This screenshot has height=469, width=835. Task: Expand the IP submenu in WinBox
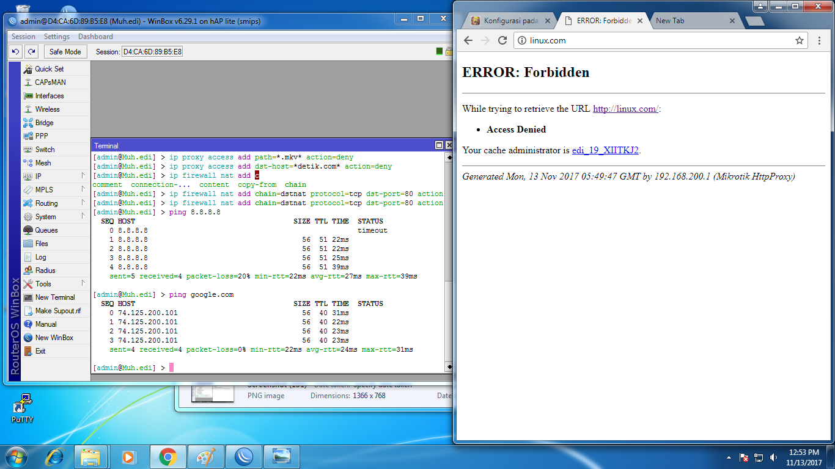(x=56, y=176)
